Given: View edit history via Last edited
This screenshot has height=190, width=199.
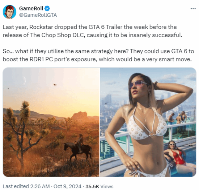Looking at the screenshot, I should [16, 186].
